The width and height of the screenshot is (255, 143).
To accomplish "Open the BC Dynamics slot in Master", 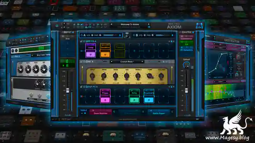I will [x=187, y=49].
